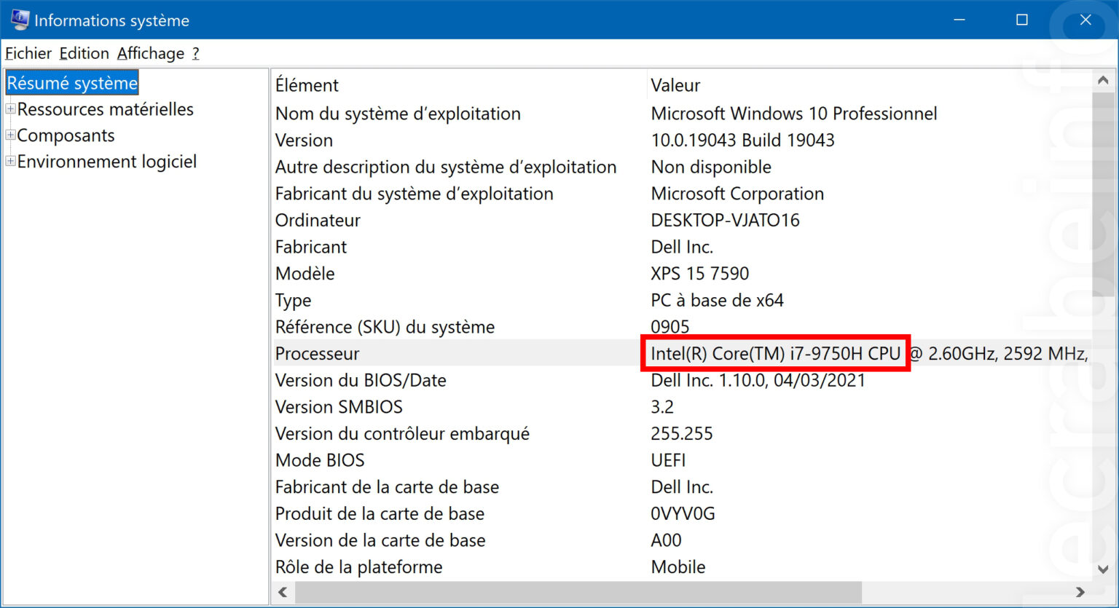This screenshot has height=608, width=1119.
Task: Click the PC à base de x64 value
Action: 717,300
